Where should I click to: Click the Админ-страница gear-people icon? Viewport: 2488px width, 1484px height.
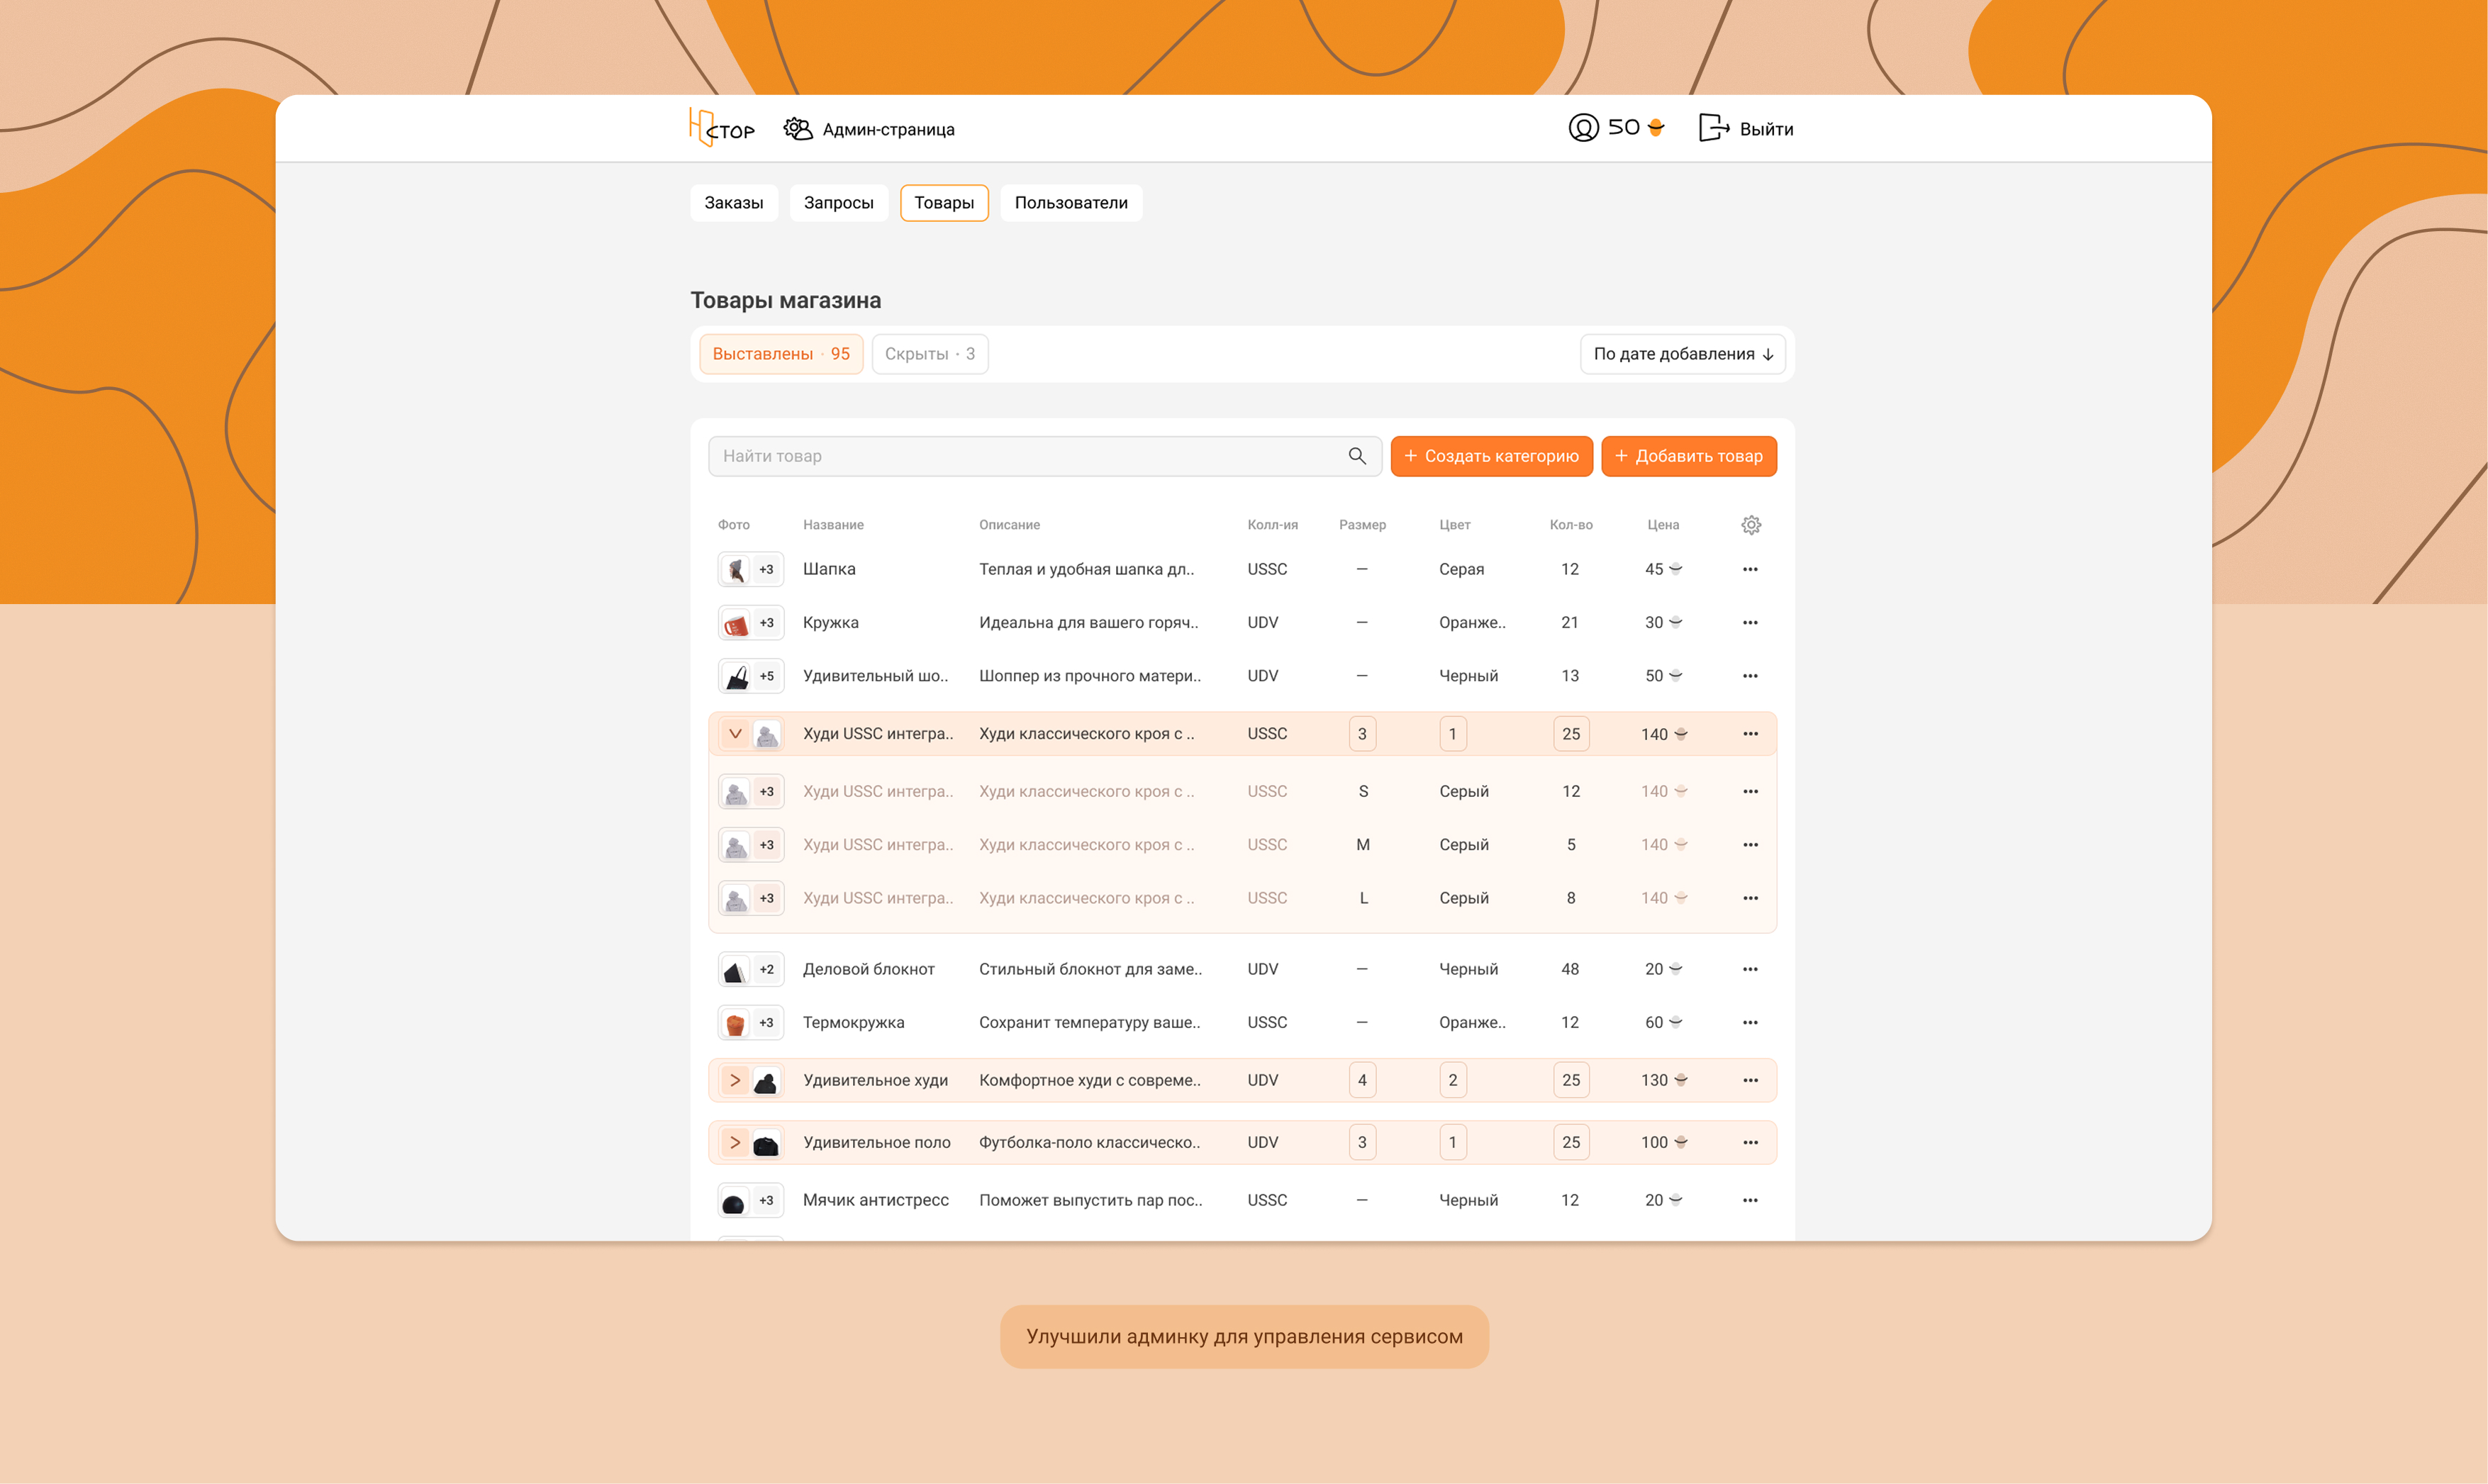[797, 129]
